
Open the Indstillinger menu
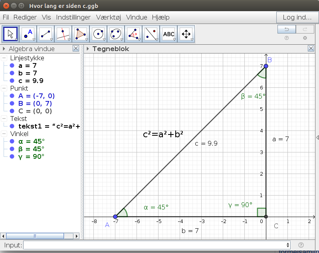tap(73, 17)
